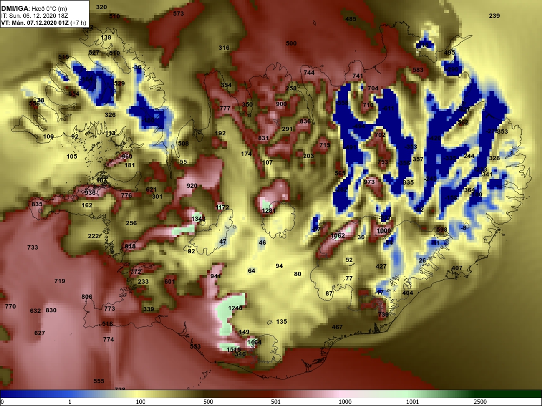Click map value 973
Viewport: 542px width, 406px height.
(369, 182)
